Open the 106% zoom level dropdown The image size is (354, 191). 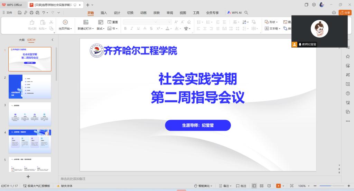click(304, 186)
